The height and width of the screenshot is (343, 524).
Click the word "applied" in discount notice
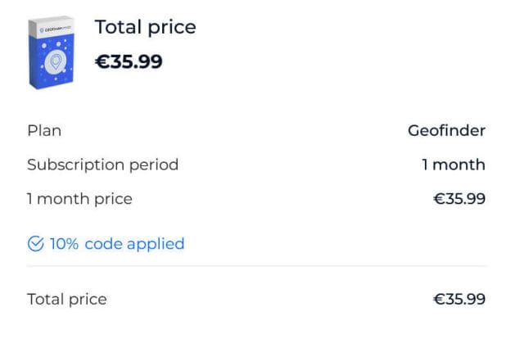click(156, 245)
